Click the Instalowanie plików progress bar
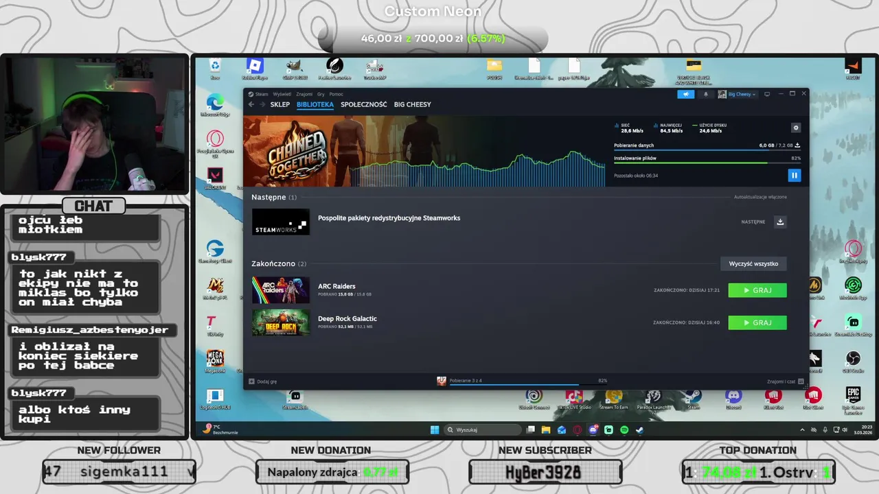 tap(707, 163)
